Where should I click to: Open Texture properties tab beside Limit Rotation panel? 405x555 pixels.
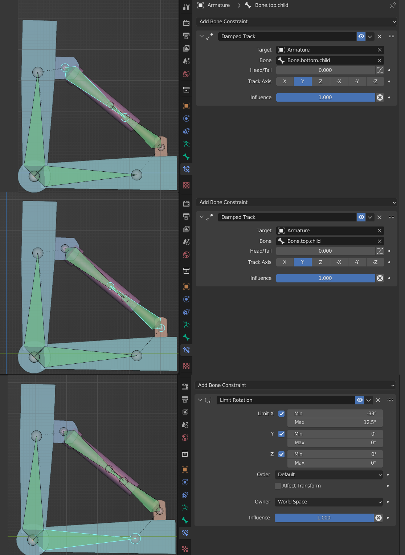(x=185, y=549)
